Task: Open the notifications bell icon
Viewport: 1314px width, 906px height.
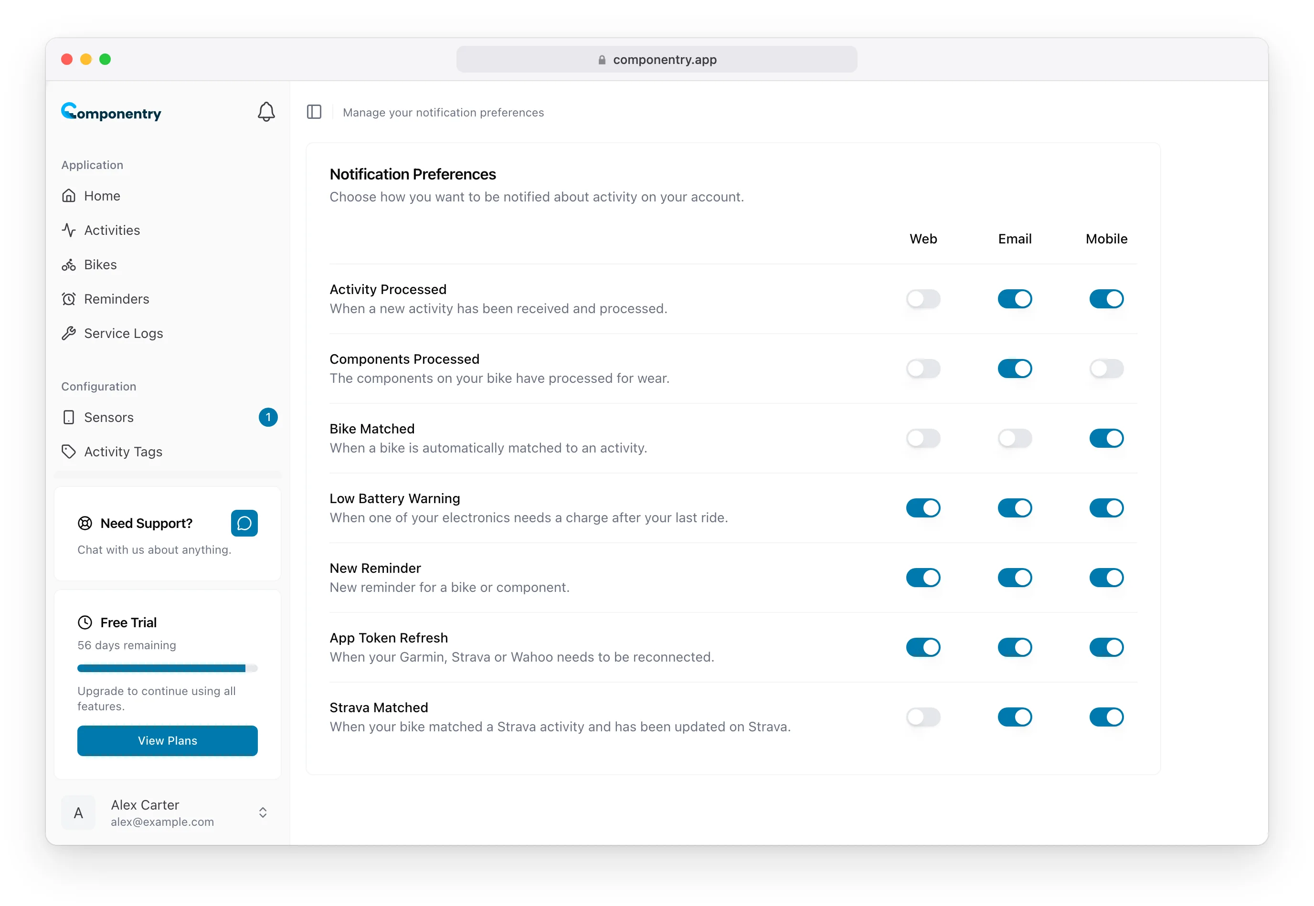Action: click(x=266, y=112)
